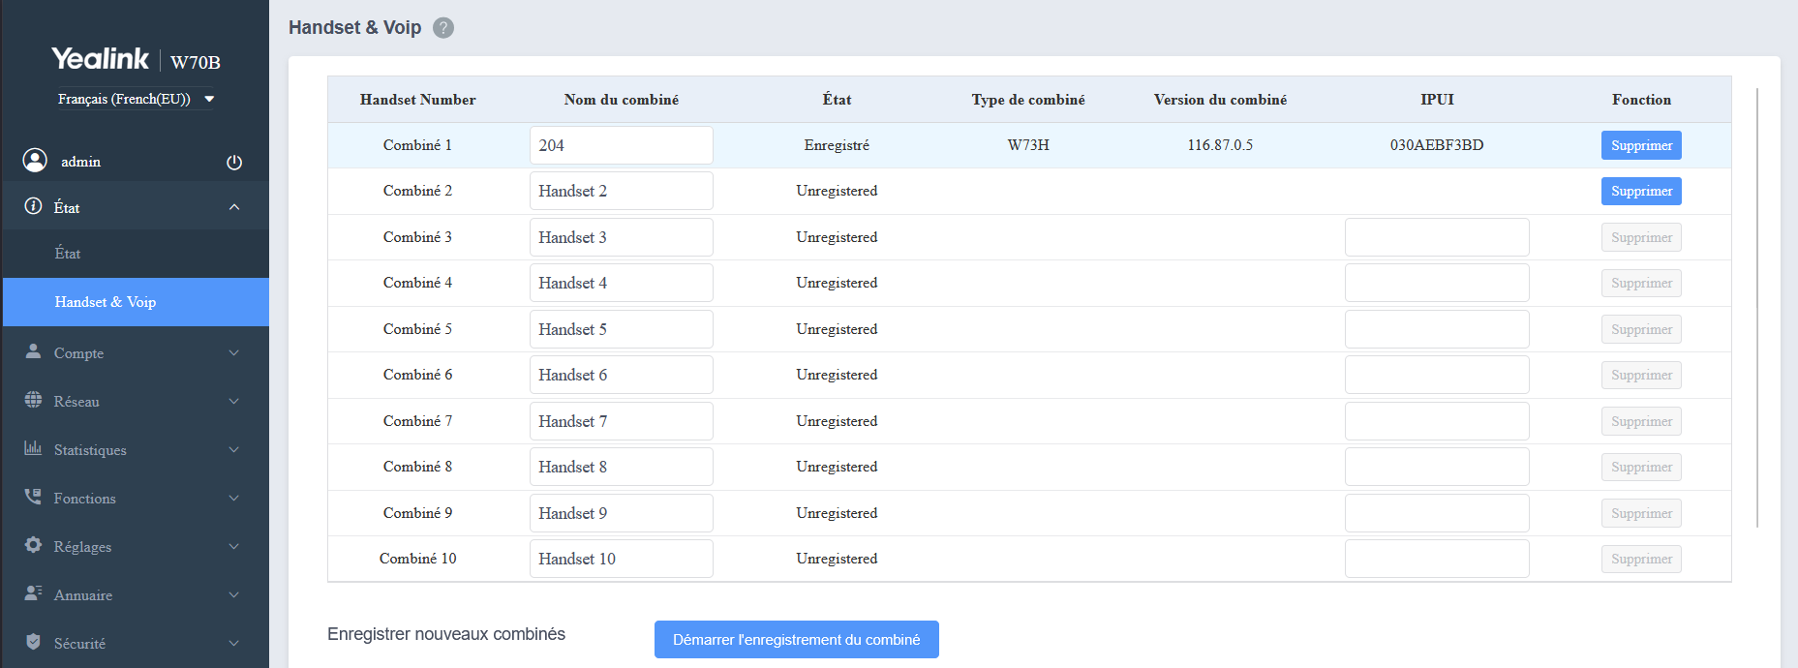This screenshot has width=1798, height=668.
Task: Click the Combiné 1 name field containing 204
Action: (x=621, y=145)
